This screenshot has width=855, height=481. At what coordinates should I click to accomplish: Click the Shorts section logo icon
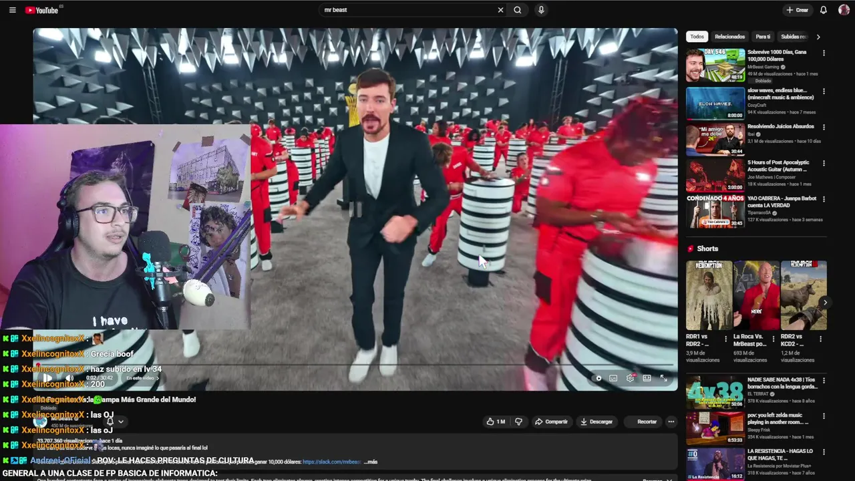691,249
